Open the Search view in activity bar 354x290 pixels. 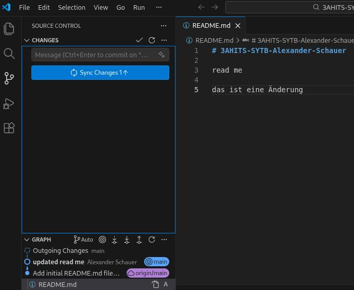click(9, 54)
